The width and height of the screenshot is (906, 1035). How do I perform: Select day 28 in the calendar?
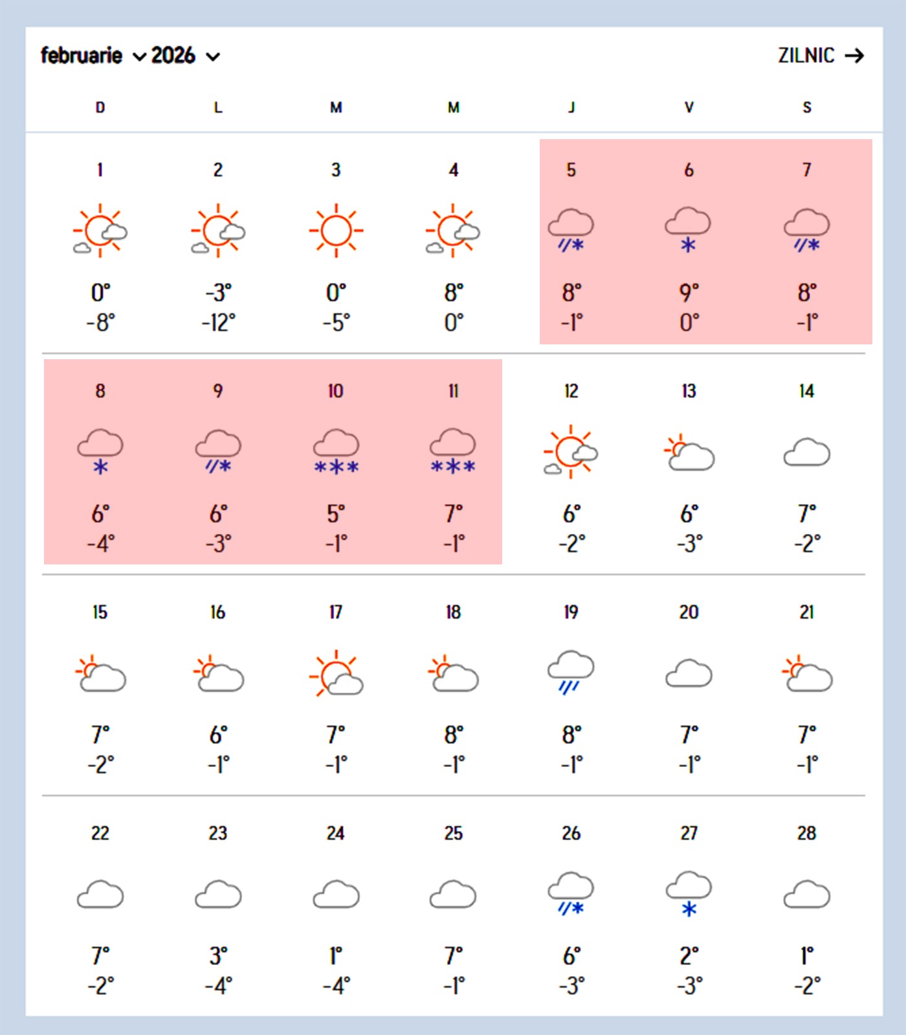click(806, 833)
